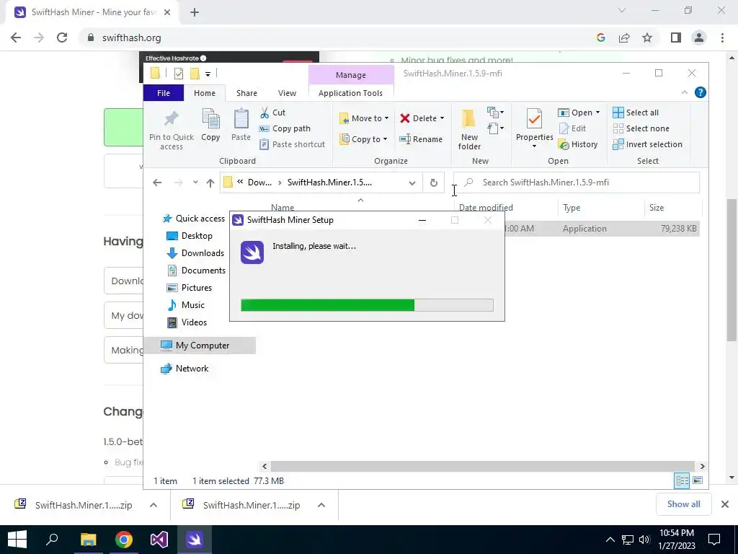Click Copy path in Clipboard group
This screenshot has width=738, height=554.
[x=285, y=128]
